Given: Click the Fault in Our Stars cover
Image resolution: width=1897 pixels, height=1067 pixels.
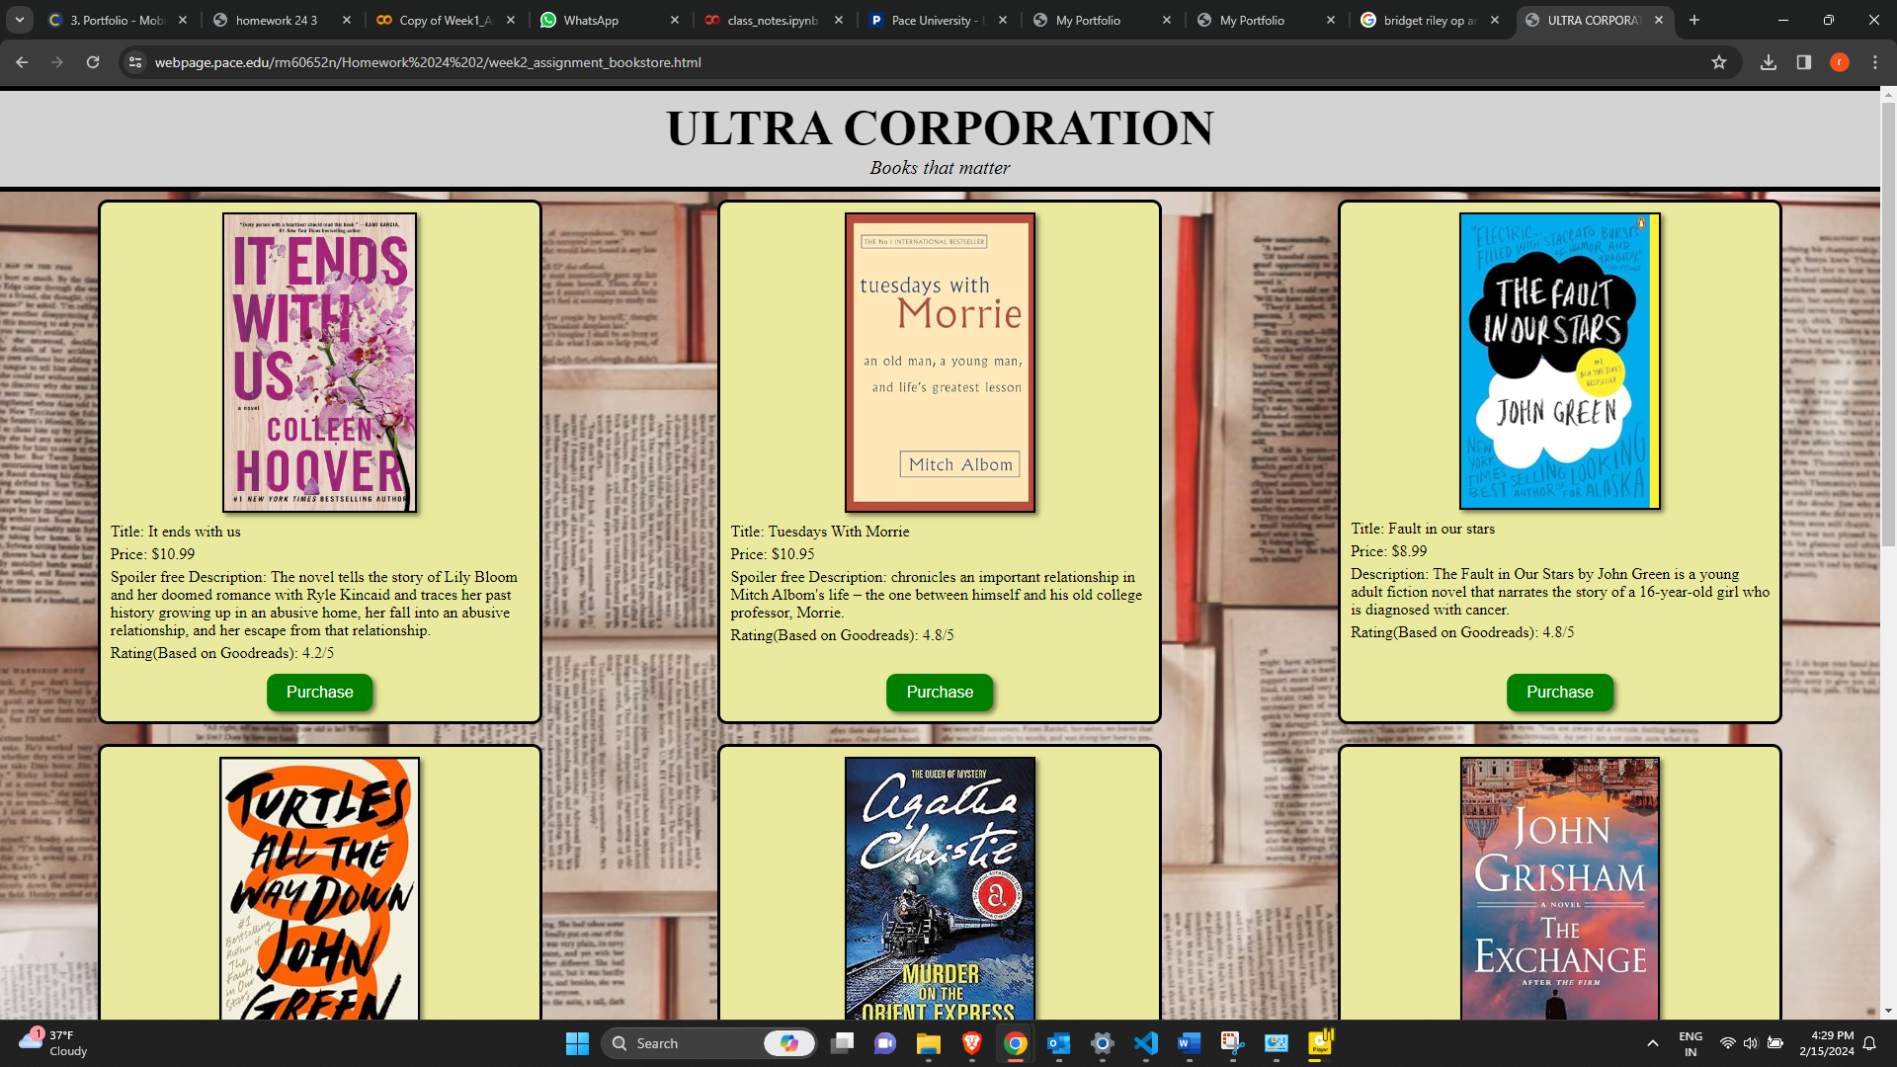Looking at the screenshot, I should (1559, 362).
